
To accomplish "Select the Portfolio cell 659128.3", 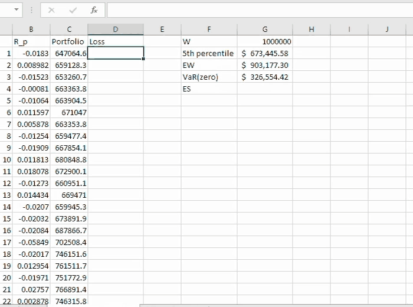I will pos(69,65).
